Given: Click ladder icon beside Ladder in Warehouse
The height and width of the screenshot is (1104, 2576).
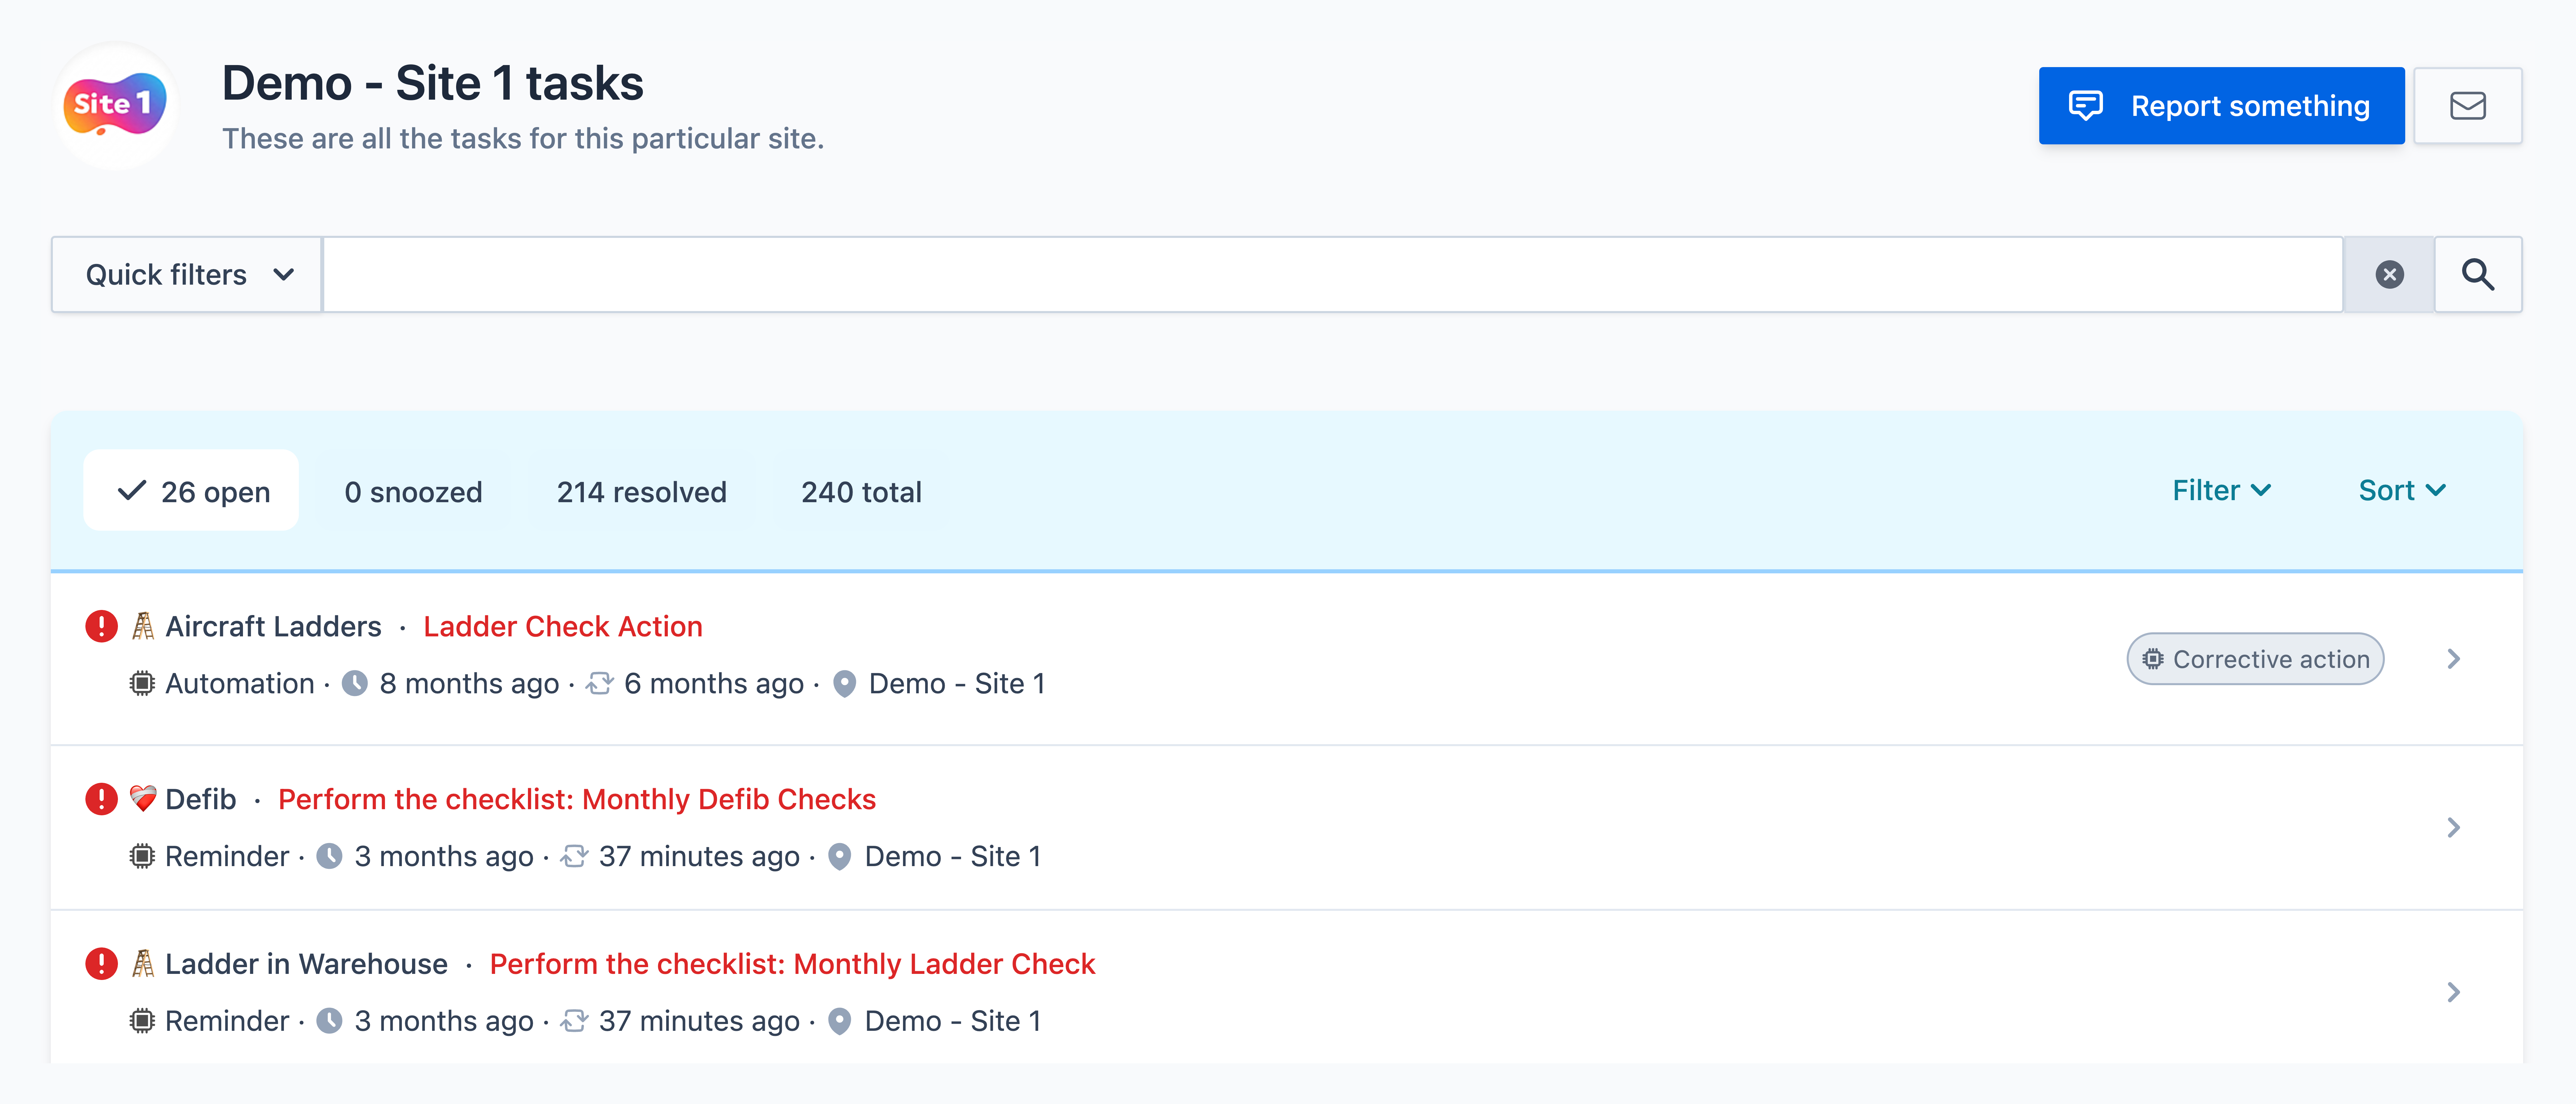Looking at the screenshot, I should click(x=143, y=964).
